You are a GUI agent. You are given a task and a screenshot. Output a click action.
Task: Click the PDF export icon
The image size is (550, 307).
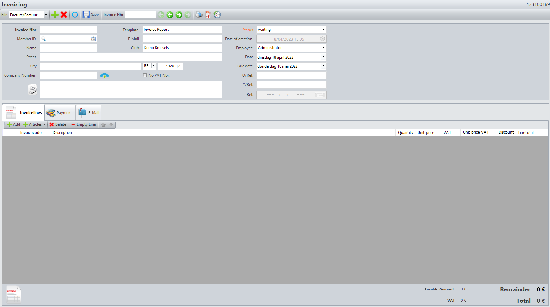(x=208, y=15)
